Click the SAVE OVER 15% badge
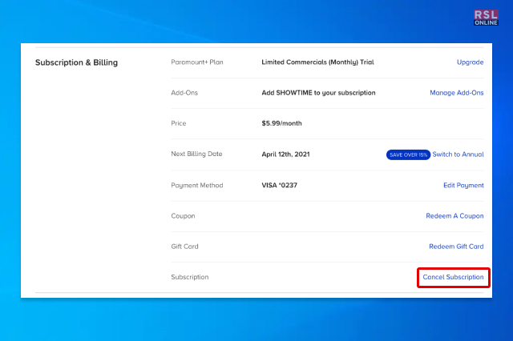This screenshot has height=341, width=513. pyautogui.click(x=408, y=154)
